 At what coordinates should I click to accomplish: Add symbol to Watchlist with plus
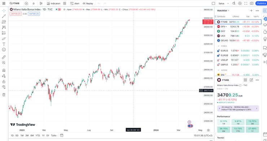251,11
